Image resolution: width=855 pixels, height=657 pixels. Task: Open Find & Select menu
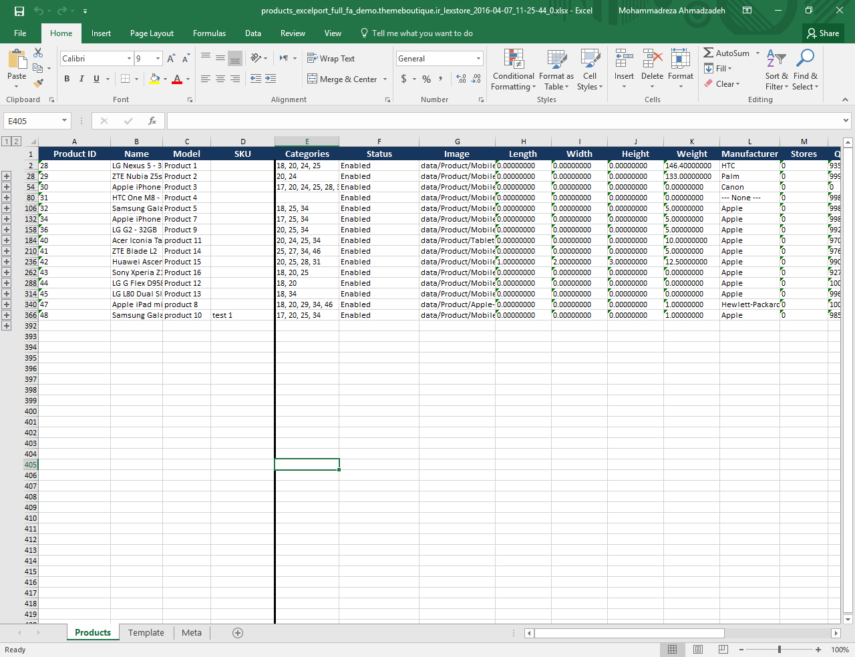806,69
